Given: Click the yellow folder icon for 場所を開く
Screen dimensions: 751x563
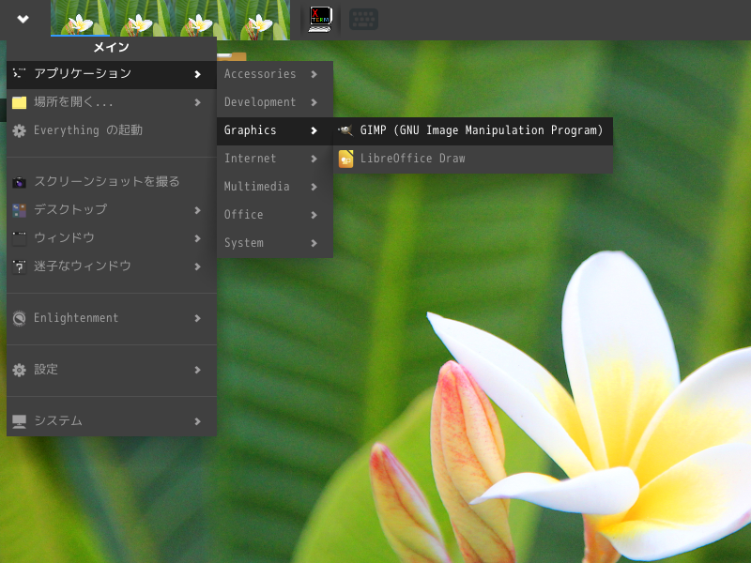Looking at the screenshot, I should [x=19, y=102].
